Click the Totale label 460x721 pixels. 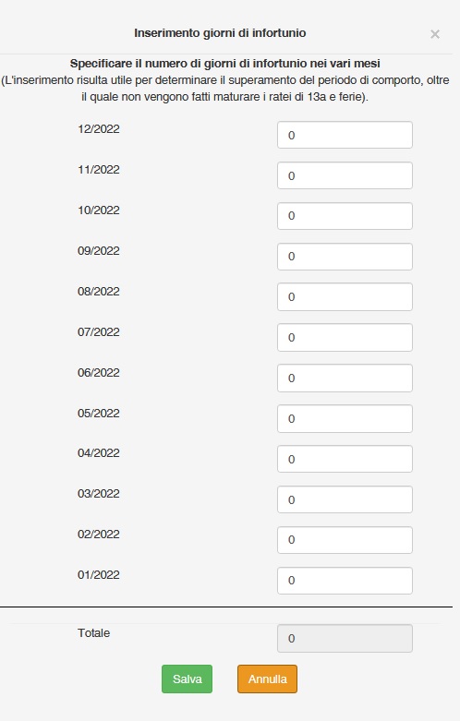click(94, 633)
